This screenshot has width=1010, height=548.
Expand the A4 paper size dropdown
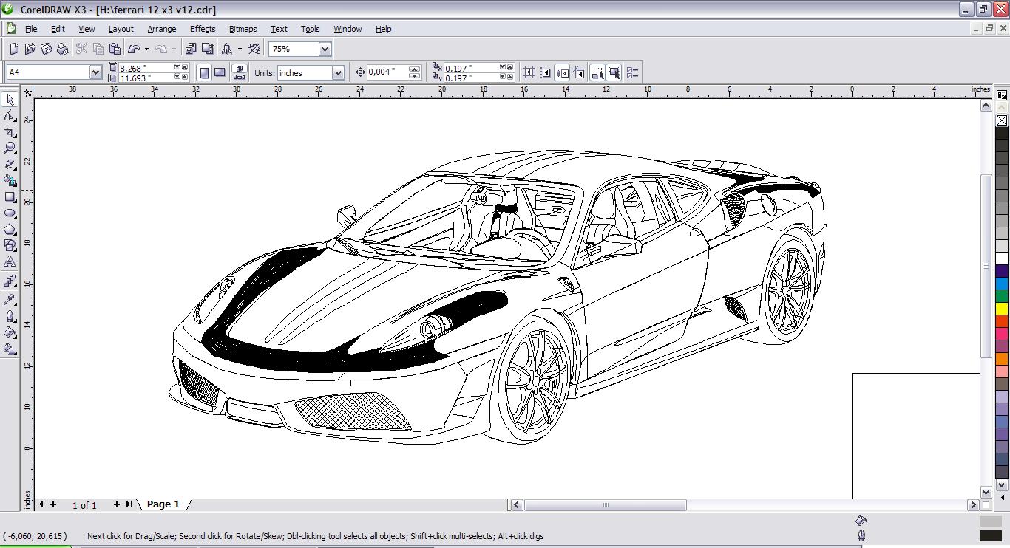95,72
